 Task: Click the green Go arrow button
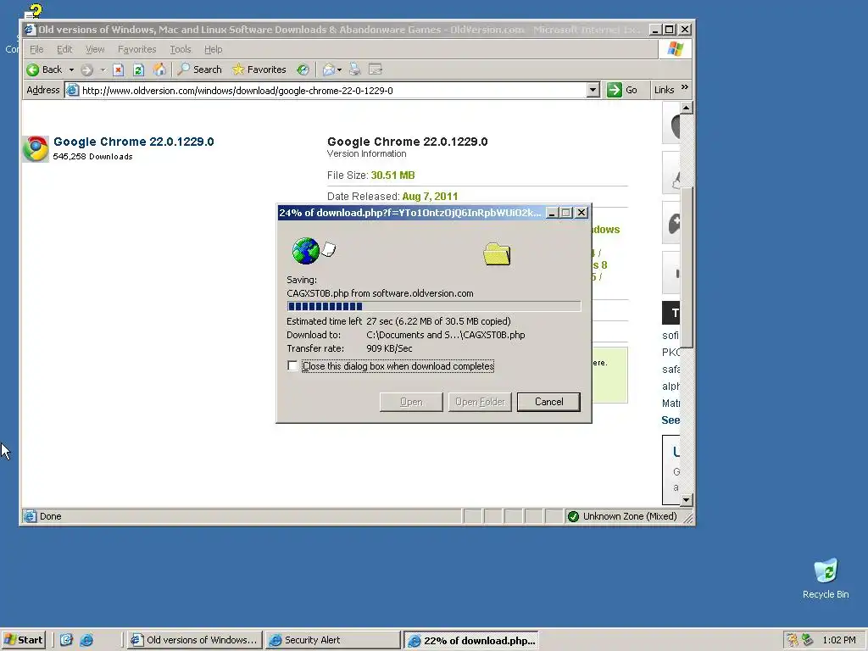(615, 90)
